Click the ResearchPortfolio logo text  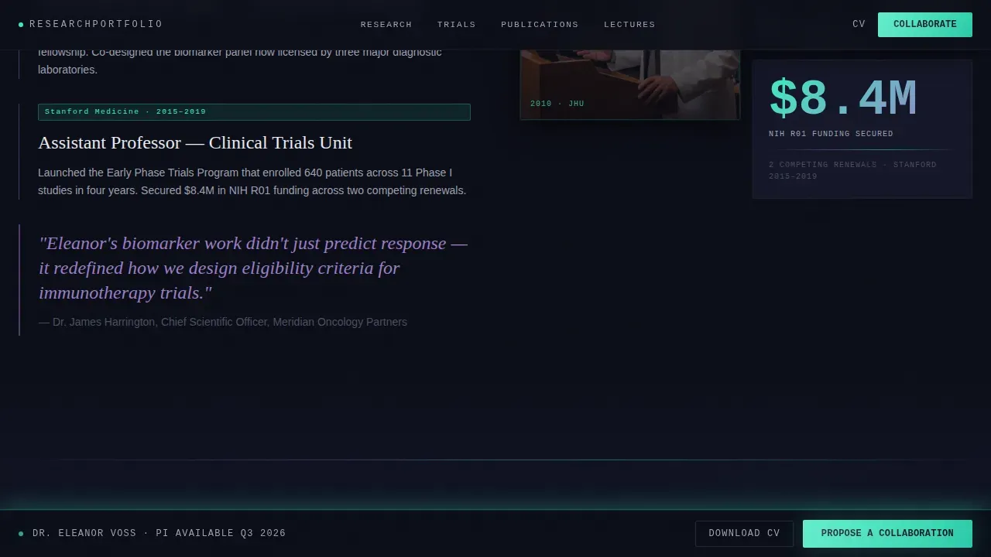tap(96, 24)
